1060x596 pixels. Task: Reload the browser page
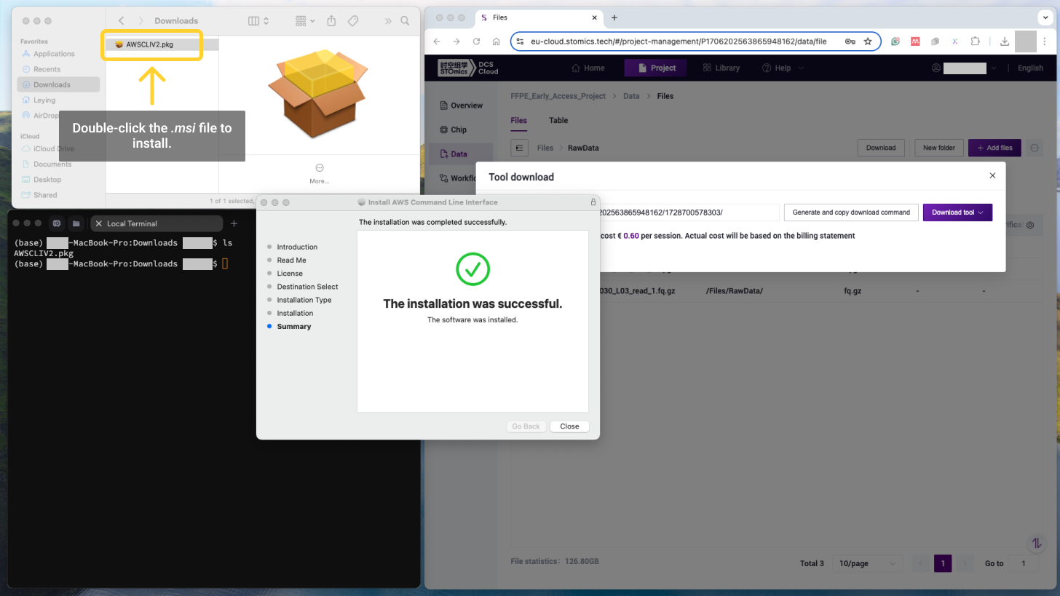tap(476, 41)
